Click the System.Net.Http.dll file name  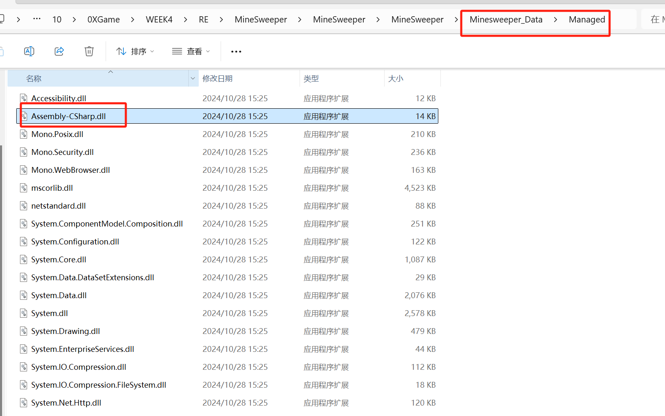(x=66, y=403)
